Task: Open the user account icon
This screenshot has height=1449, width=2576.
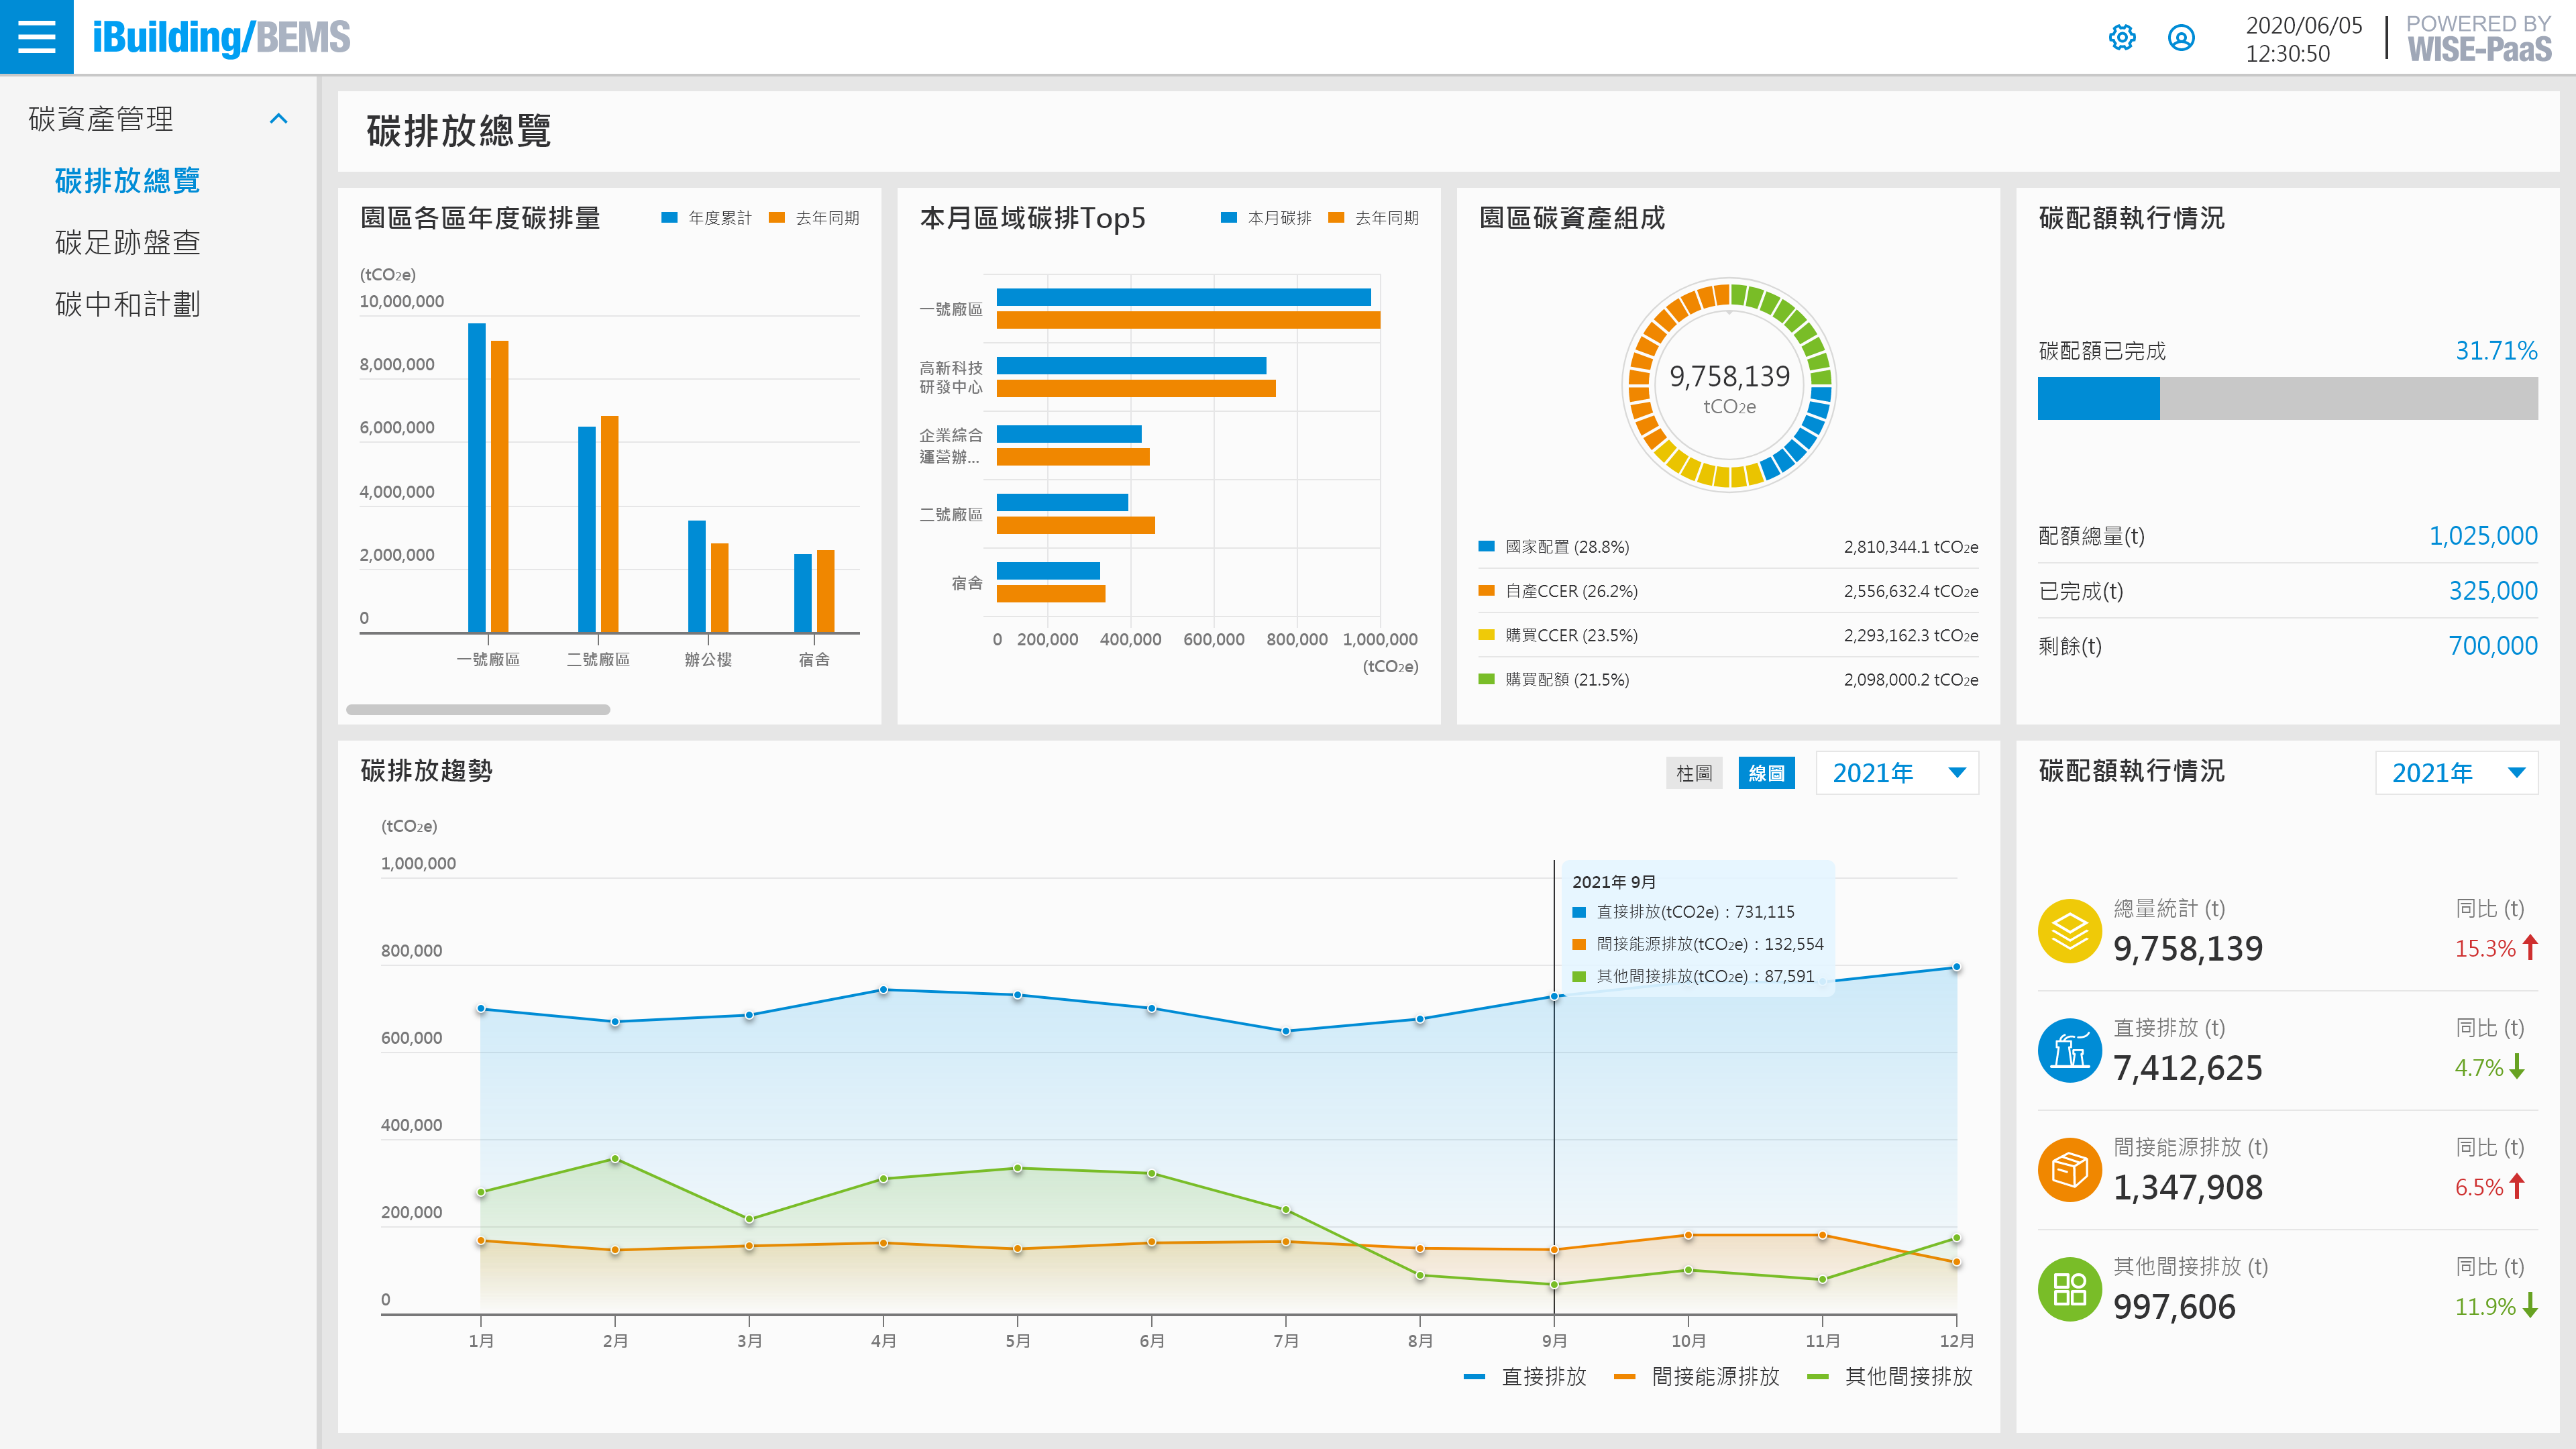Action: click(x=2181, y=38)
